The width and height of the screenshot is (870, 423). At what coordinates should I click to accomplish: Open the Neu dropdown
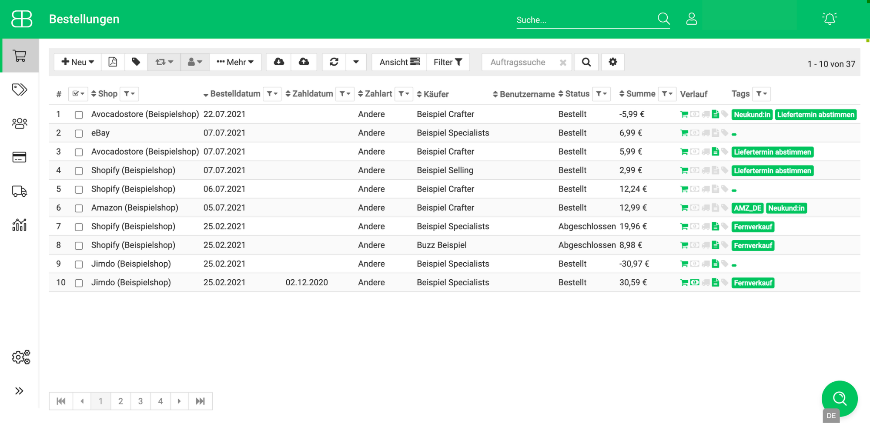pos(77,62)
